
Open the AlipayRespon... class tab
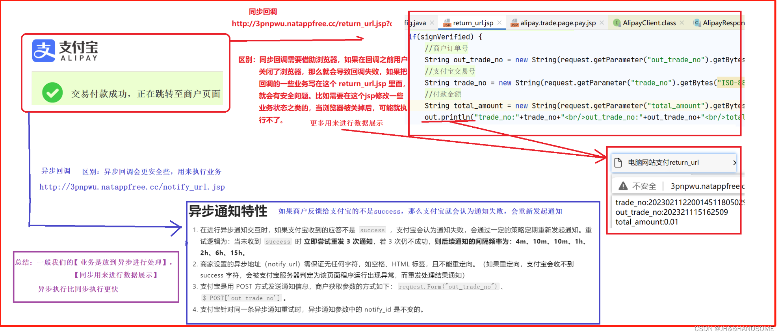pos(723,23)
